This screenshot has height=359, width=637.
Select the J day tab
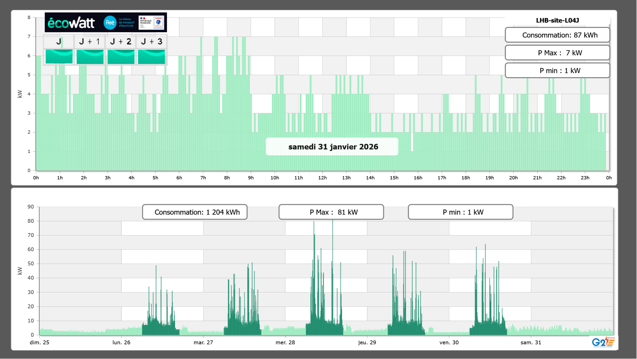[59, 42]
